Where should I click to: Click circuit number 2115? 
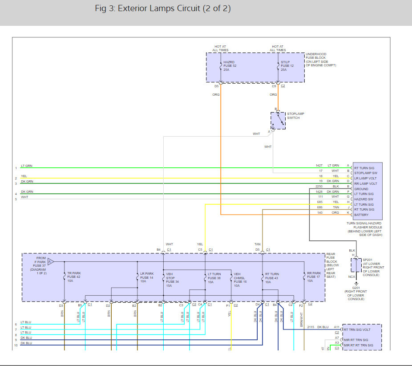[x=311, y=327]
